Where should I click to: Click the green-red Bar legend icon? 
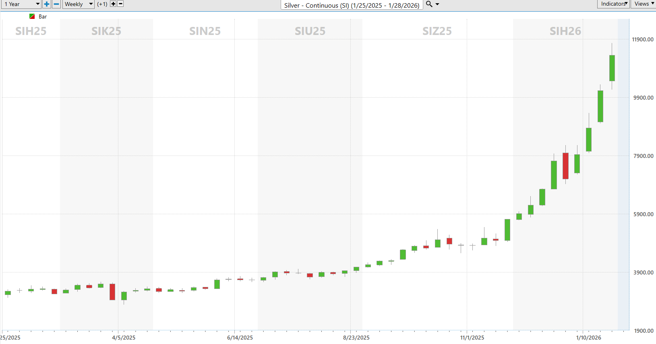32,16
